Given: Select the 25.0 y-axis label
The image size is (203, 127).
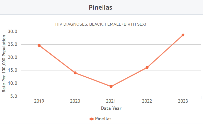Looking at the screenshot, I should click(x=13, y=44).
